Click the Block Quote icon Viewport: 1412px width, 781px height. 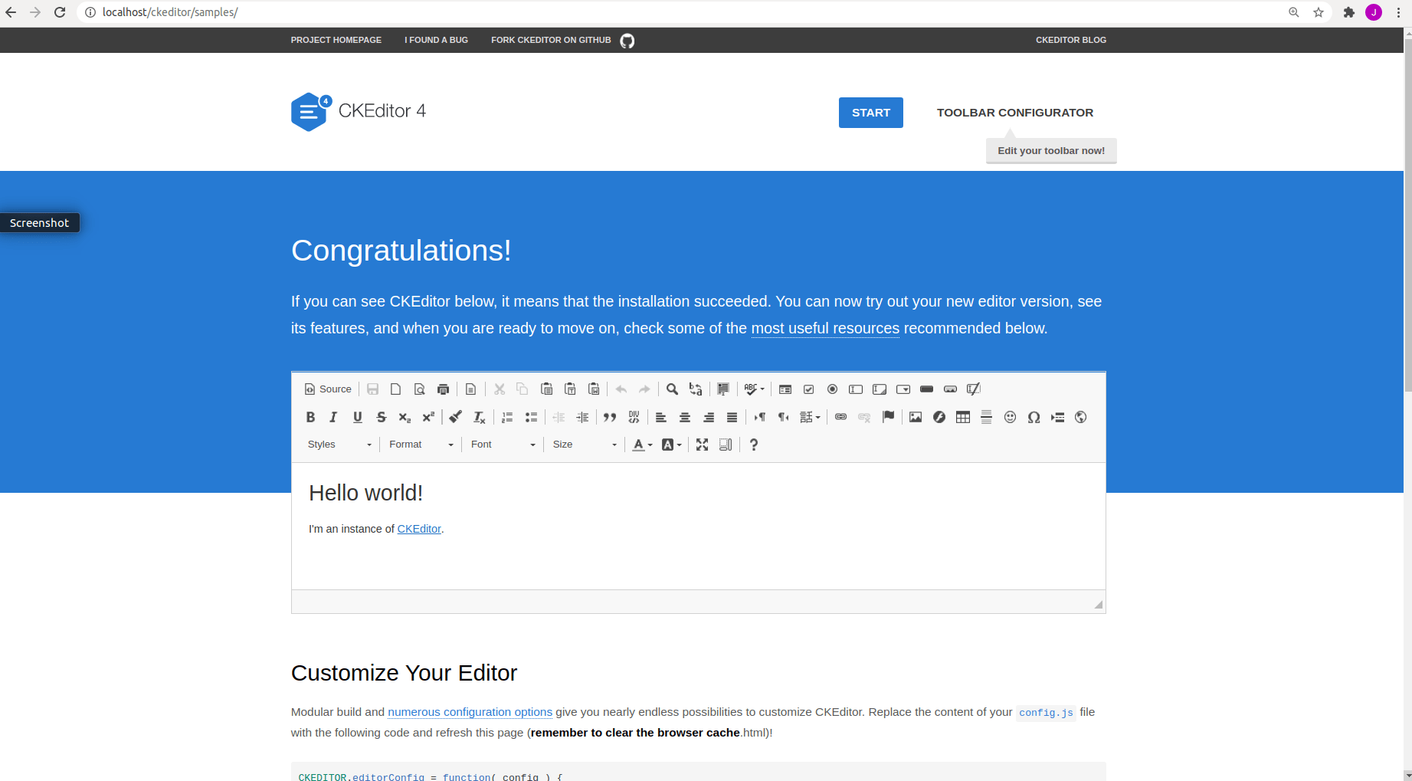click(x=610, y=417)
